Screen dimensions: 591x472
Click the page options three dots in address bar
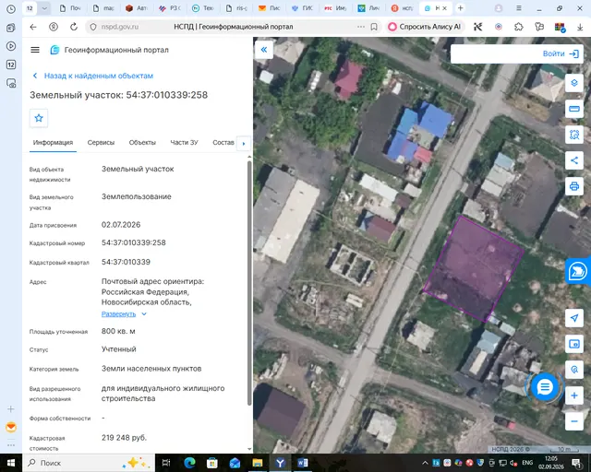coord(361,27)
